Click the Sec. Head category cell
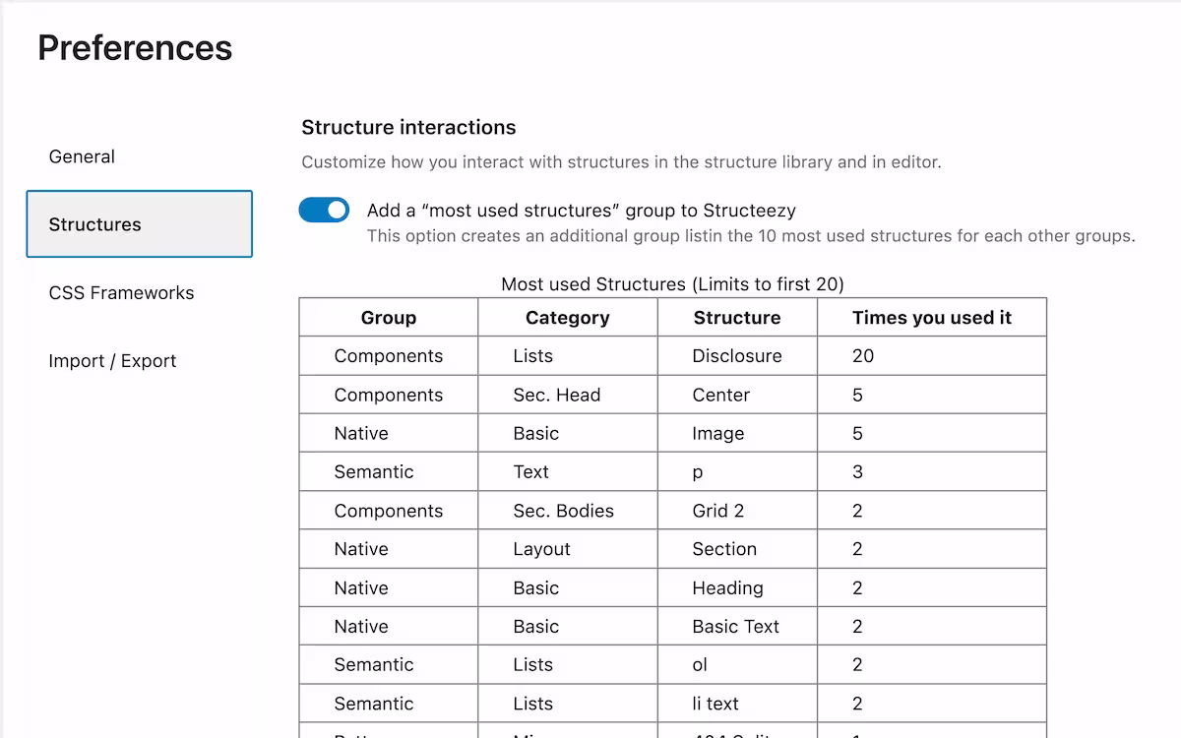Viewport: 1181px width, 738px height. 556,395
